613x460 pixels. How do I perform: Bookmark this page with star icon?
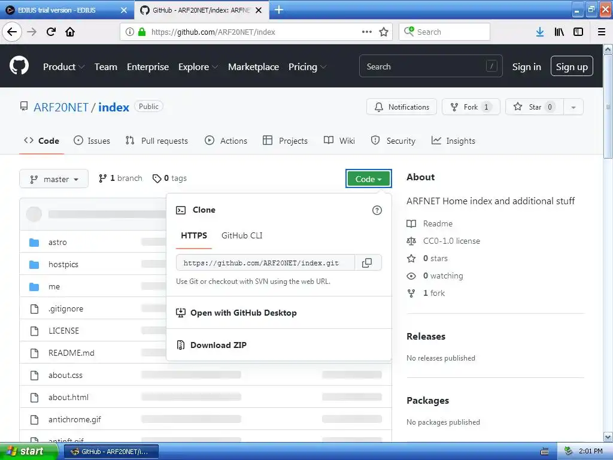[384, 32]
